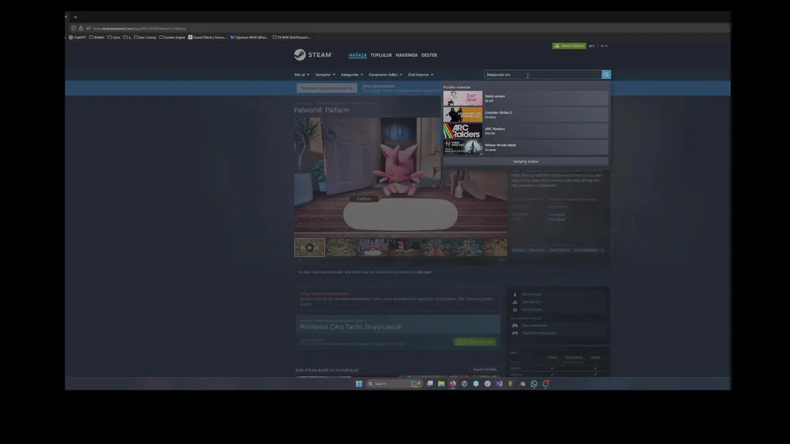
Task: Open Visual Studio from taskbar
Action: [499, 384]
